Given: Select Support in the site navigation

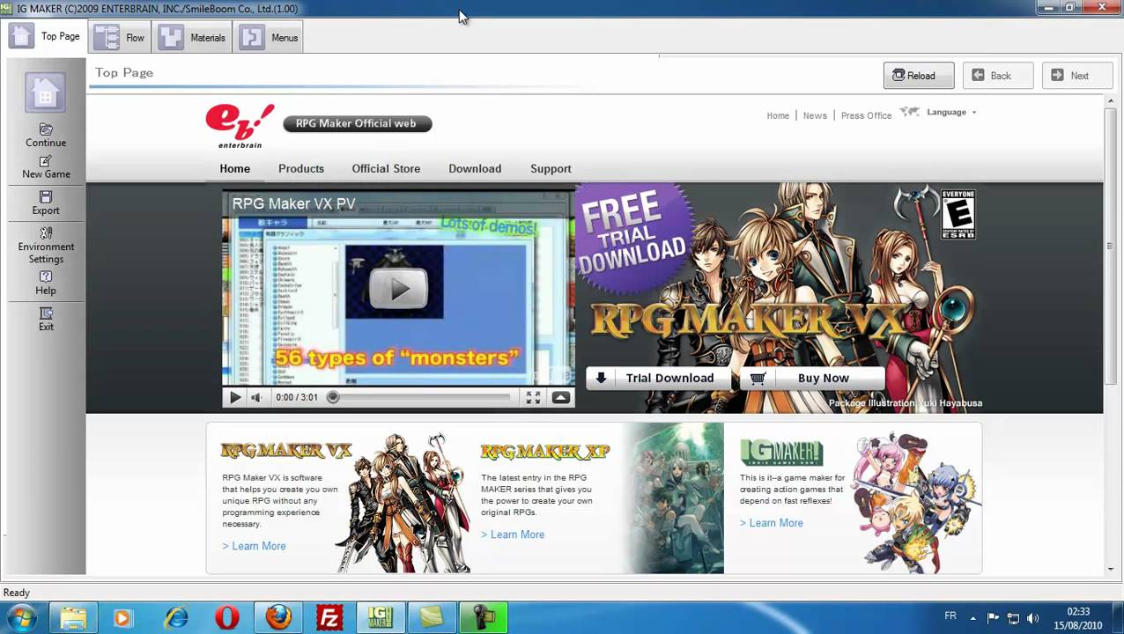Looking at the screenshot, I should point(551,168).
